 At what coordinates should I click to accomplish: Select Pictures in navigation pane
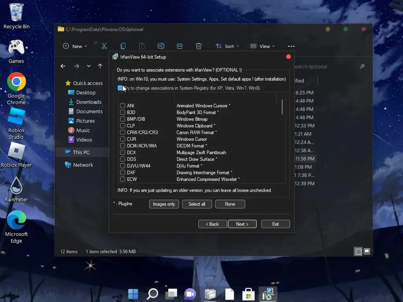click(x=81, y=121)
